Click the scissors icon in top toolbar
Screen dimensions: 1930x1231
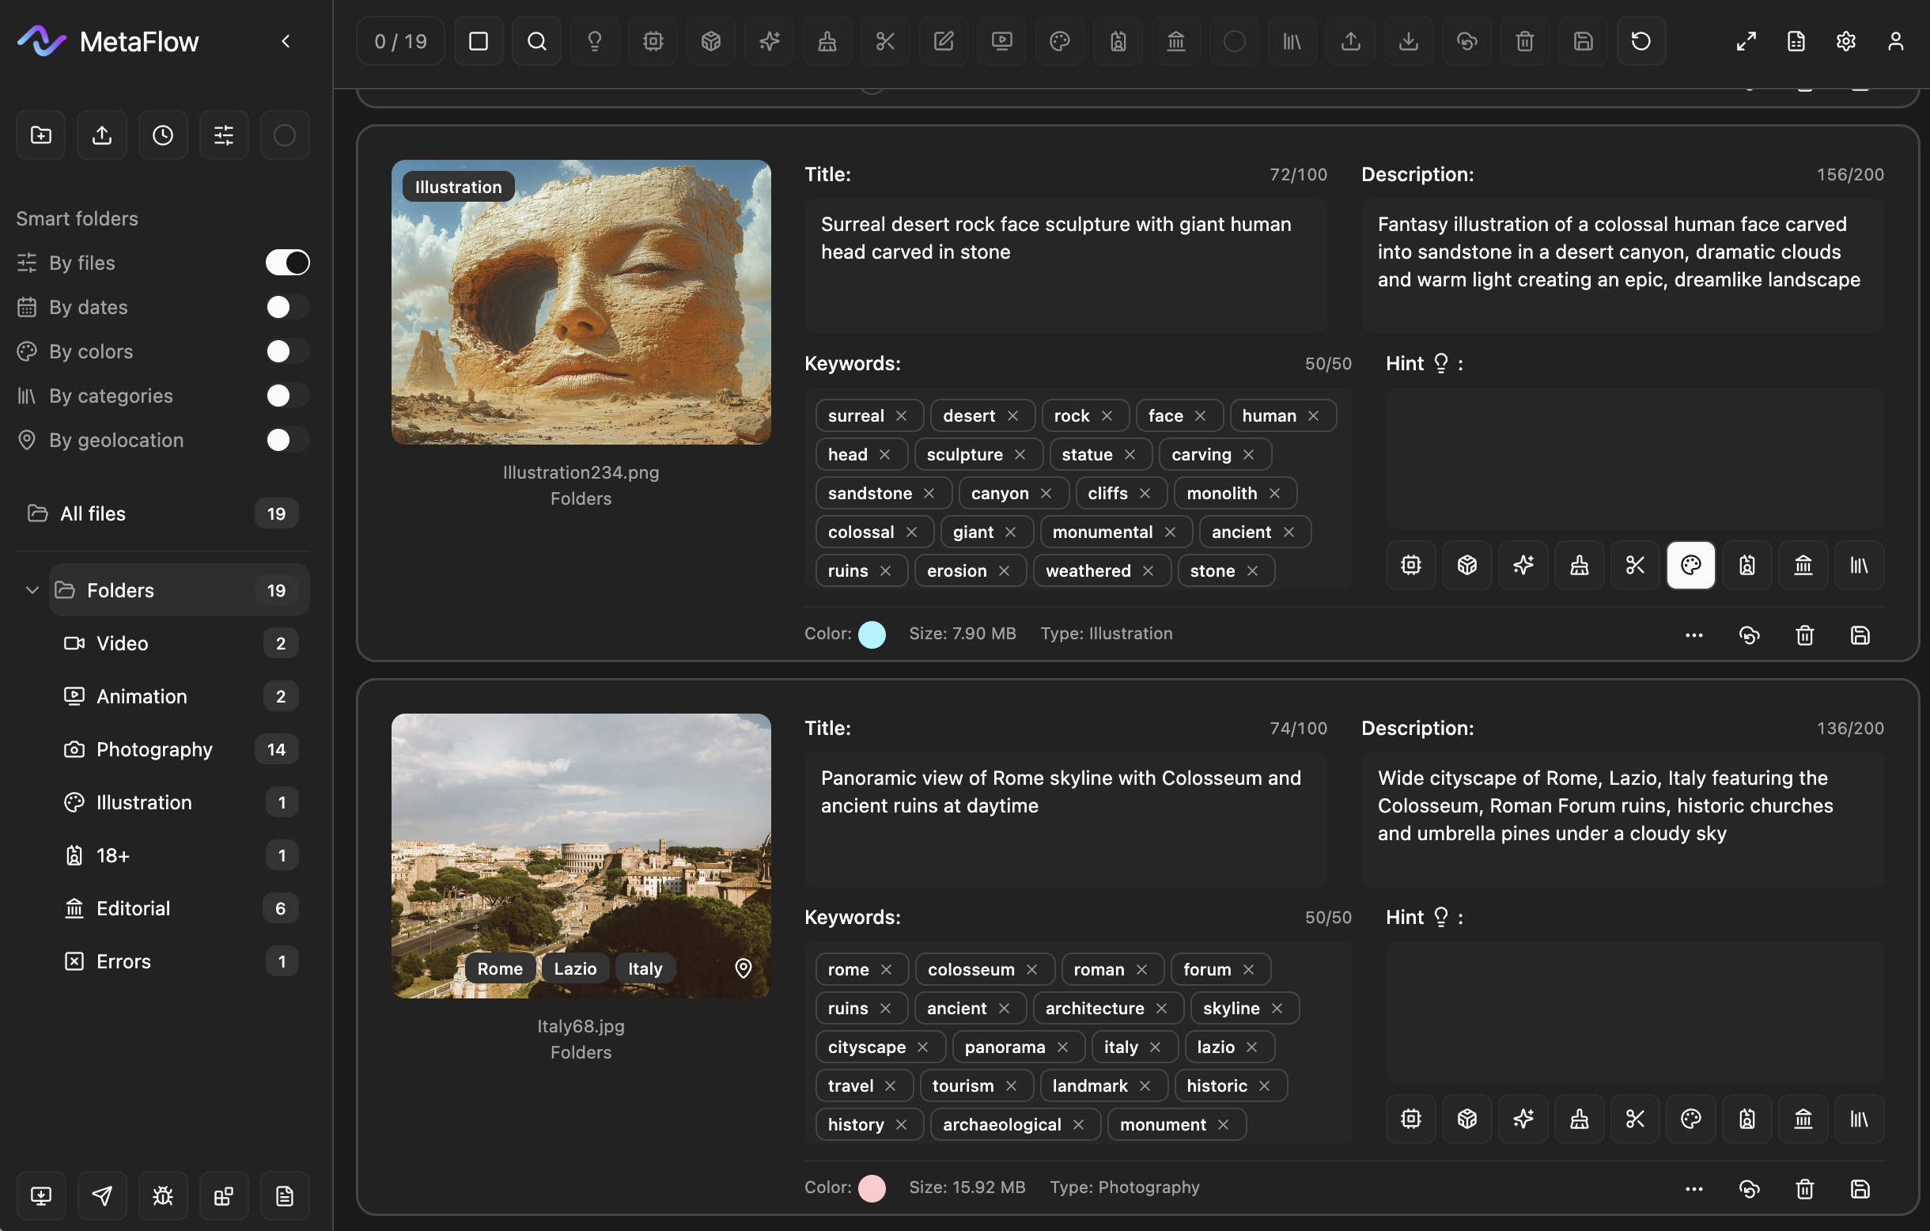pyautogui.click(x=885, y=41)
